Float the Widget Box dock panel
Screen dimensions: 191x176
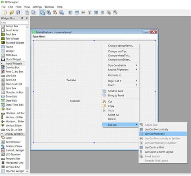point(22,18)
